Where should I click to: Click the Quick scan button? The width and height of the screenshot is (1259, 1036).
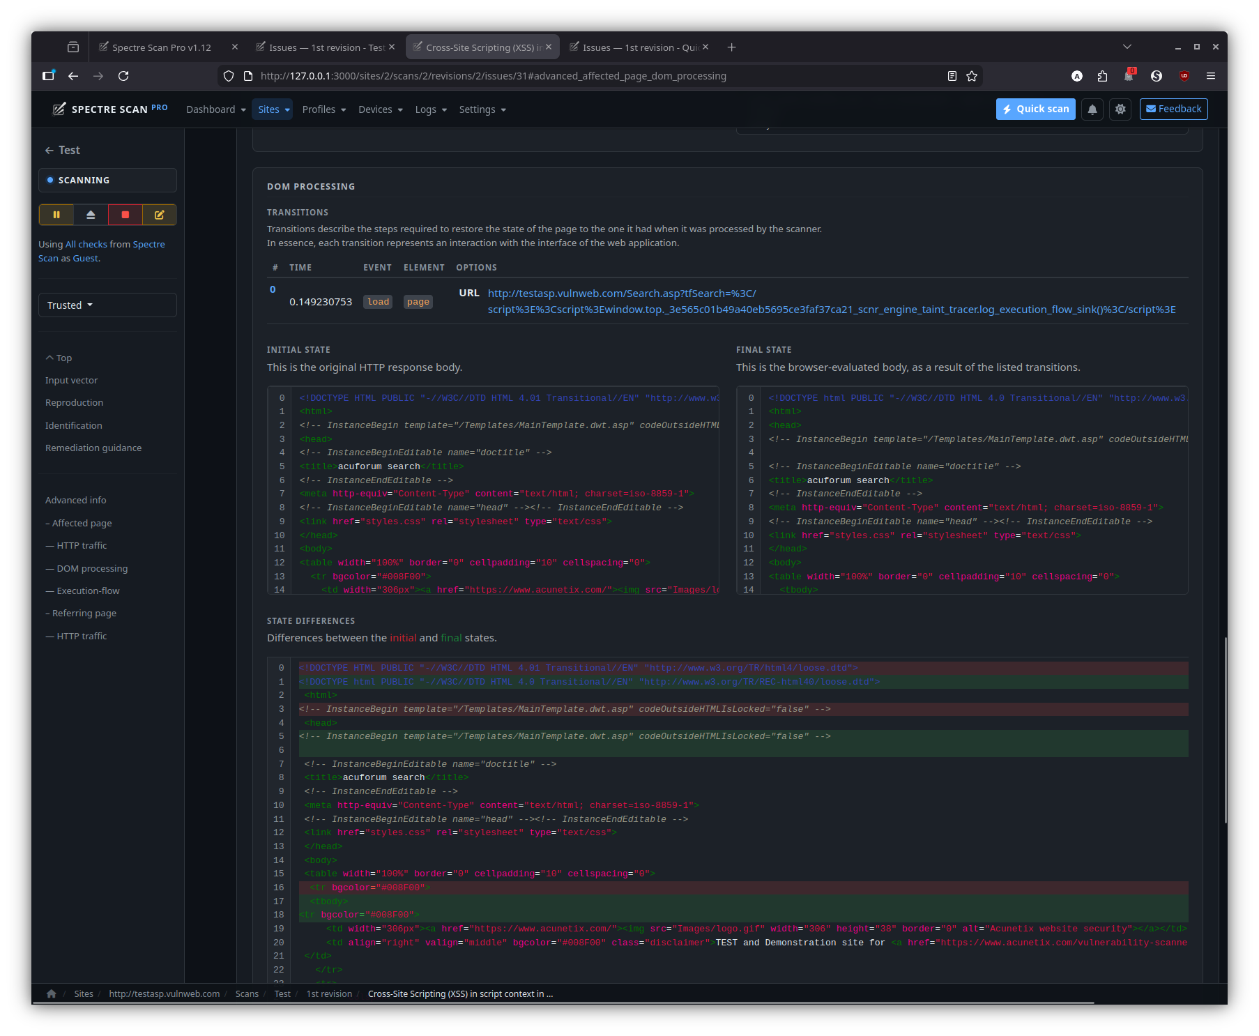(1036, 109)
